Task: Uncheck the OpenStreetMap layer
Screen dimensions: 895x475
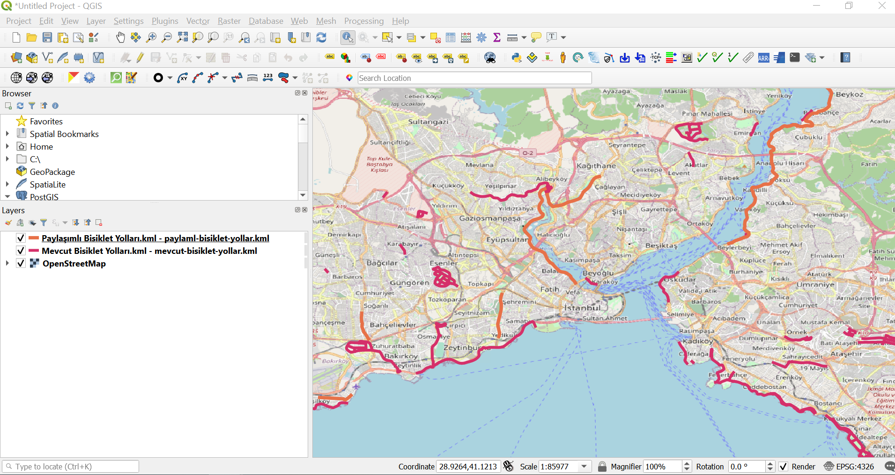Action: click(x=21, y=263)
